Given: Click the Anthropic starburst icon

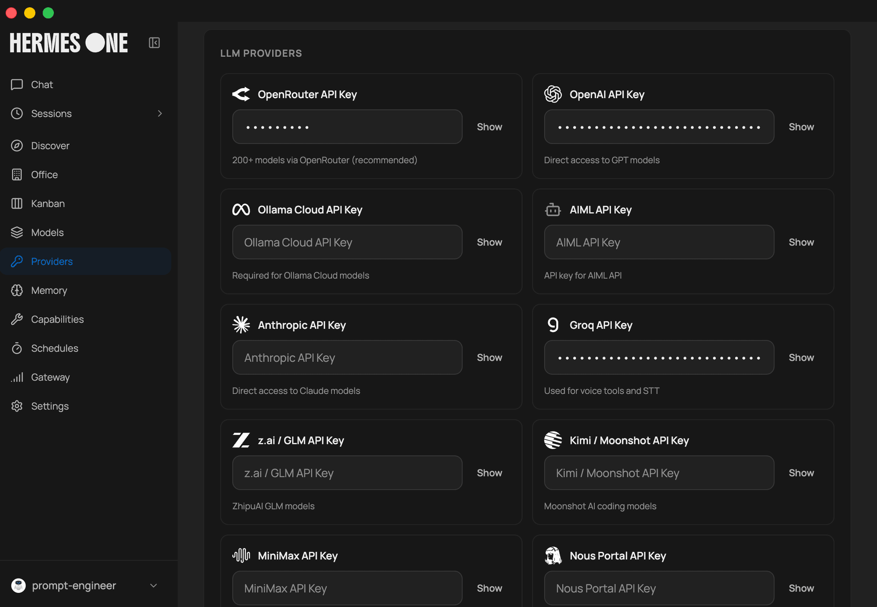Looking at the screenshot, I should (241, 325).
